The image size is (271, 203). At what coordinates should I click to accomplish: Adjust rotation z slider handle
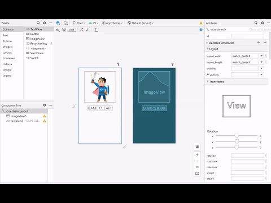pos(237,147)
